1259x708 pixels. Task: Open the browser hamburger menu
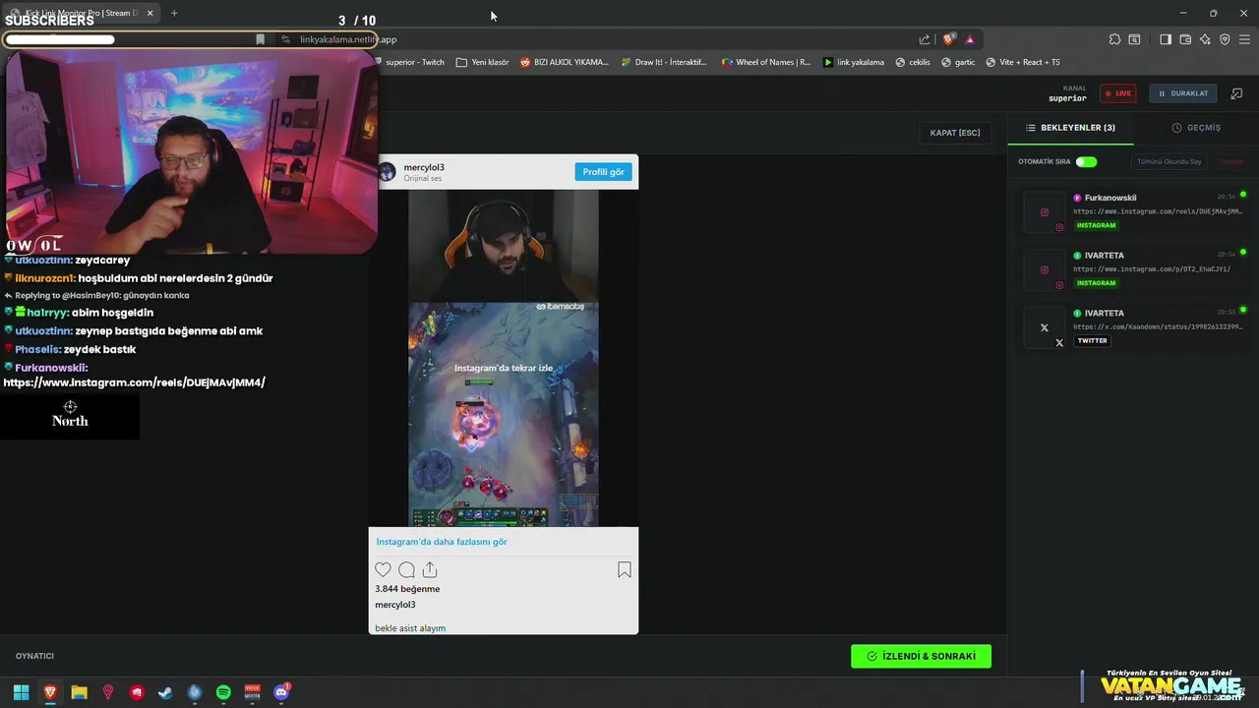pos(1244,39)
